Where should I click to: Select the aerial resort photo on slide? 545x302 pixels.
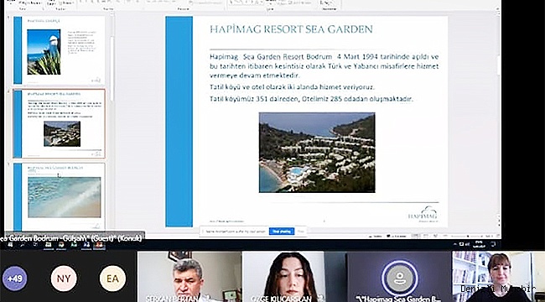[x=317, y=153]
